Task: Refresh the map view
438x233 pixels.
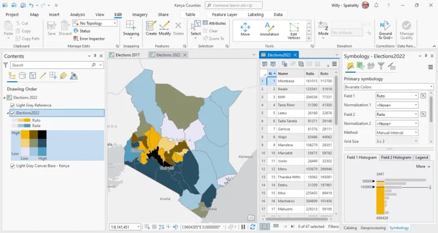Action: pos(252,227)
